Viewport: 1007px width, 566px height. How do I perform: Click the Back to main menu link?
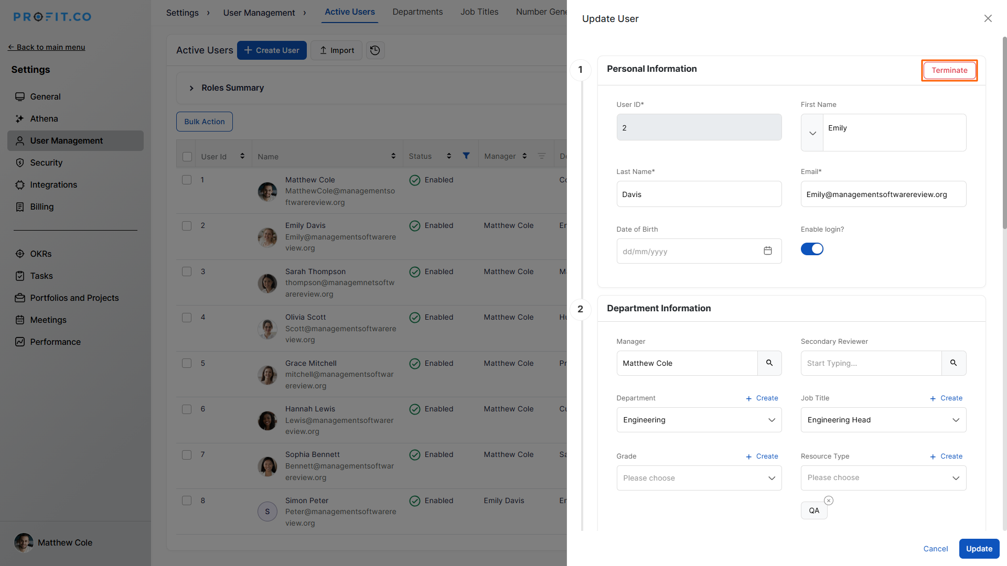46,47
